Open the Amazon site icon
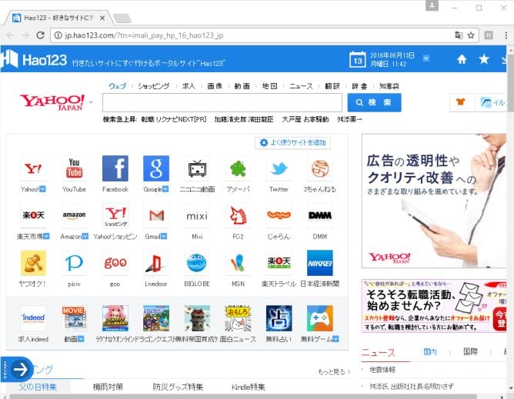The image size is (514, 399). pos(74,215)
